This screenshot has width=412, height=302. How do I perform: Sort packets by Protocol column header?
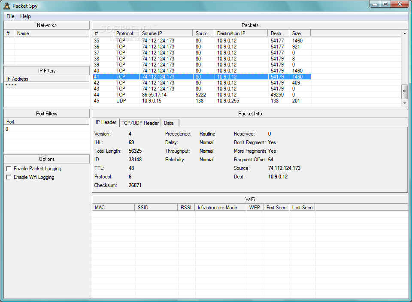(x=126, y=33)
